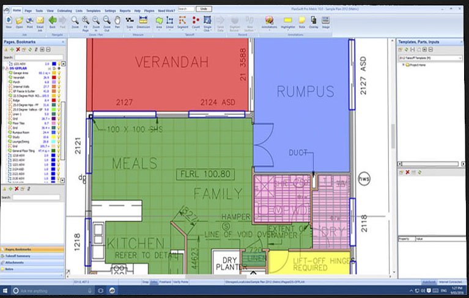Click the Undo button
Viewport: 469px width, 298px height.
[204, 9]
